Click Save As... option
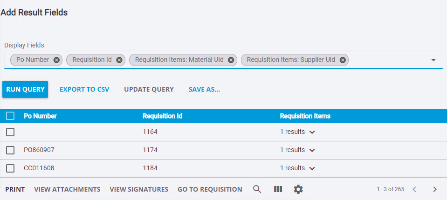Screen dimensions: 447x200 tap(204, 89)
